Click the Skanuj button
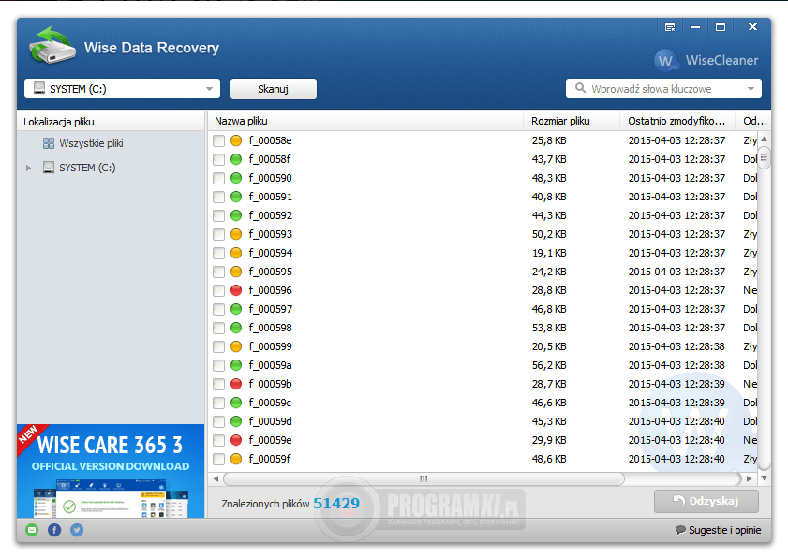Screen dimensions: 788x558 point(273,89)
